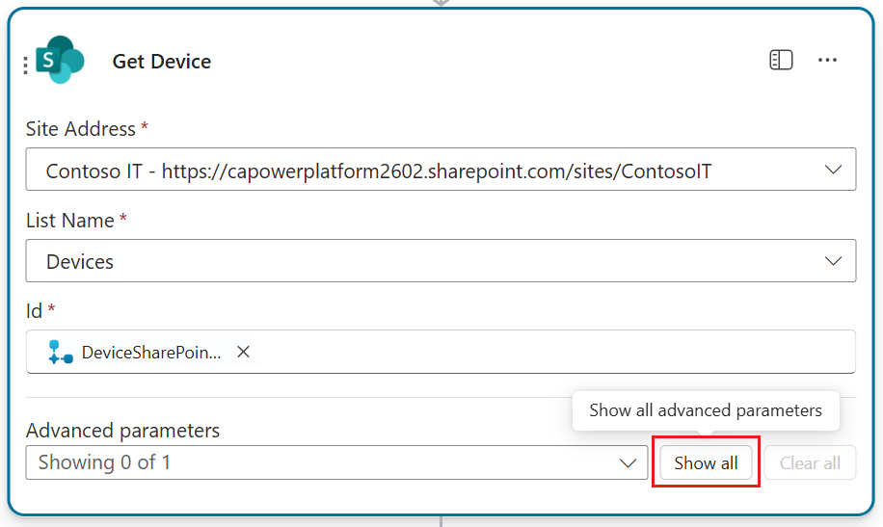Open the side panel layout icon
The width and height of the screenshot is (883, 527).
(x=781, y=60)
